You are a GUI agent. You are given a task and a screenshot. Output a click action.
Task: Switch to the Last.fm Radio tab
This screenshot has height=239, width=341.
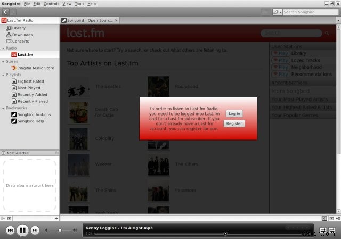[30, 20]
